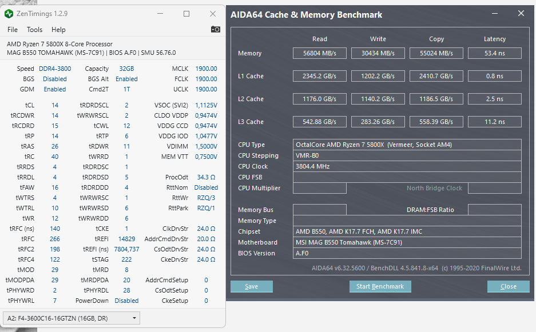
Task: Maximize the ZenTimings window
Action: [x=186, y=14]
